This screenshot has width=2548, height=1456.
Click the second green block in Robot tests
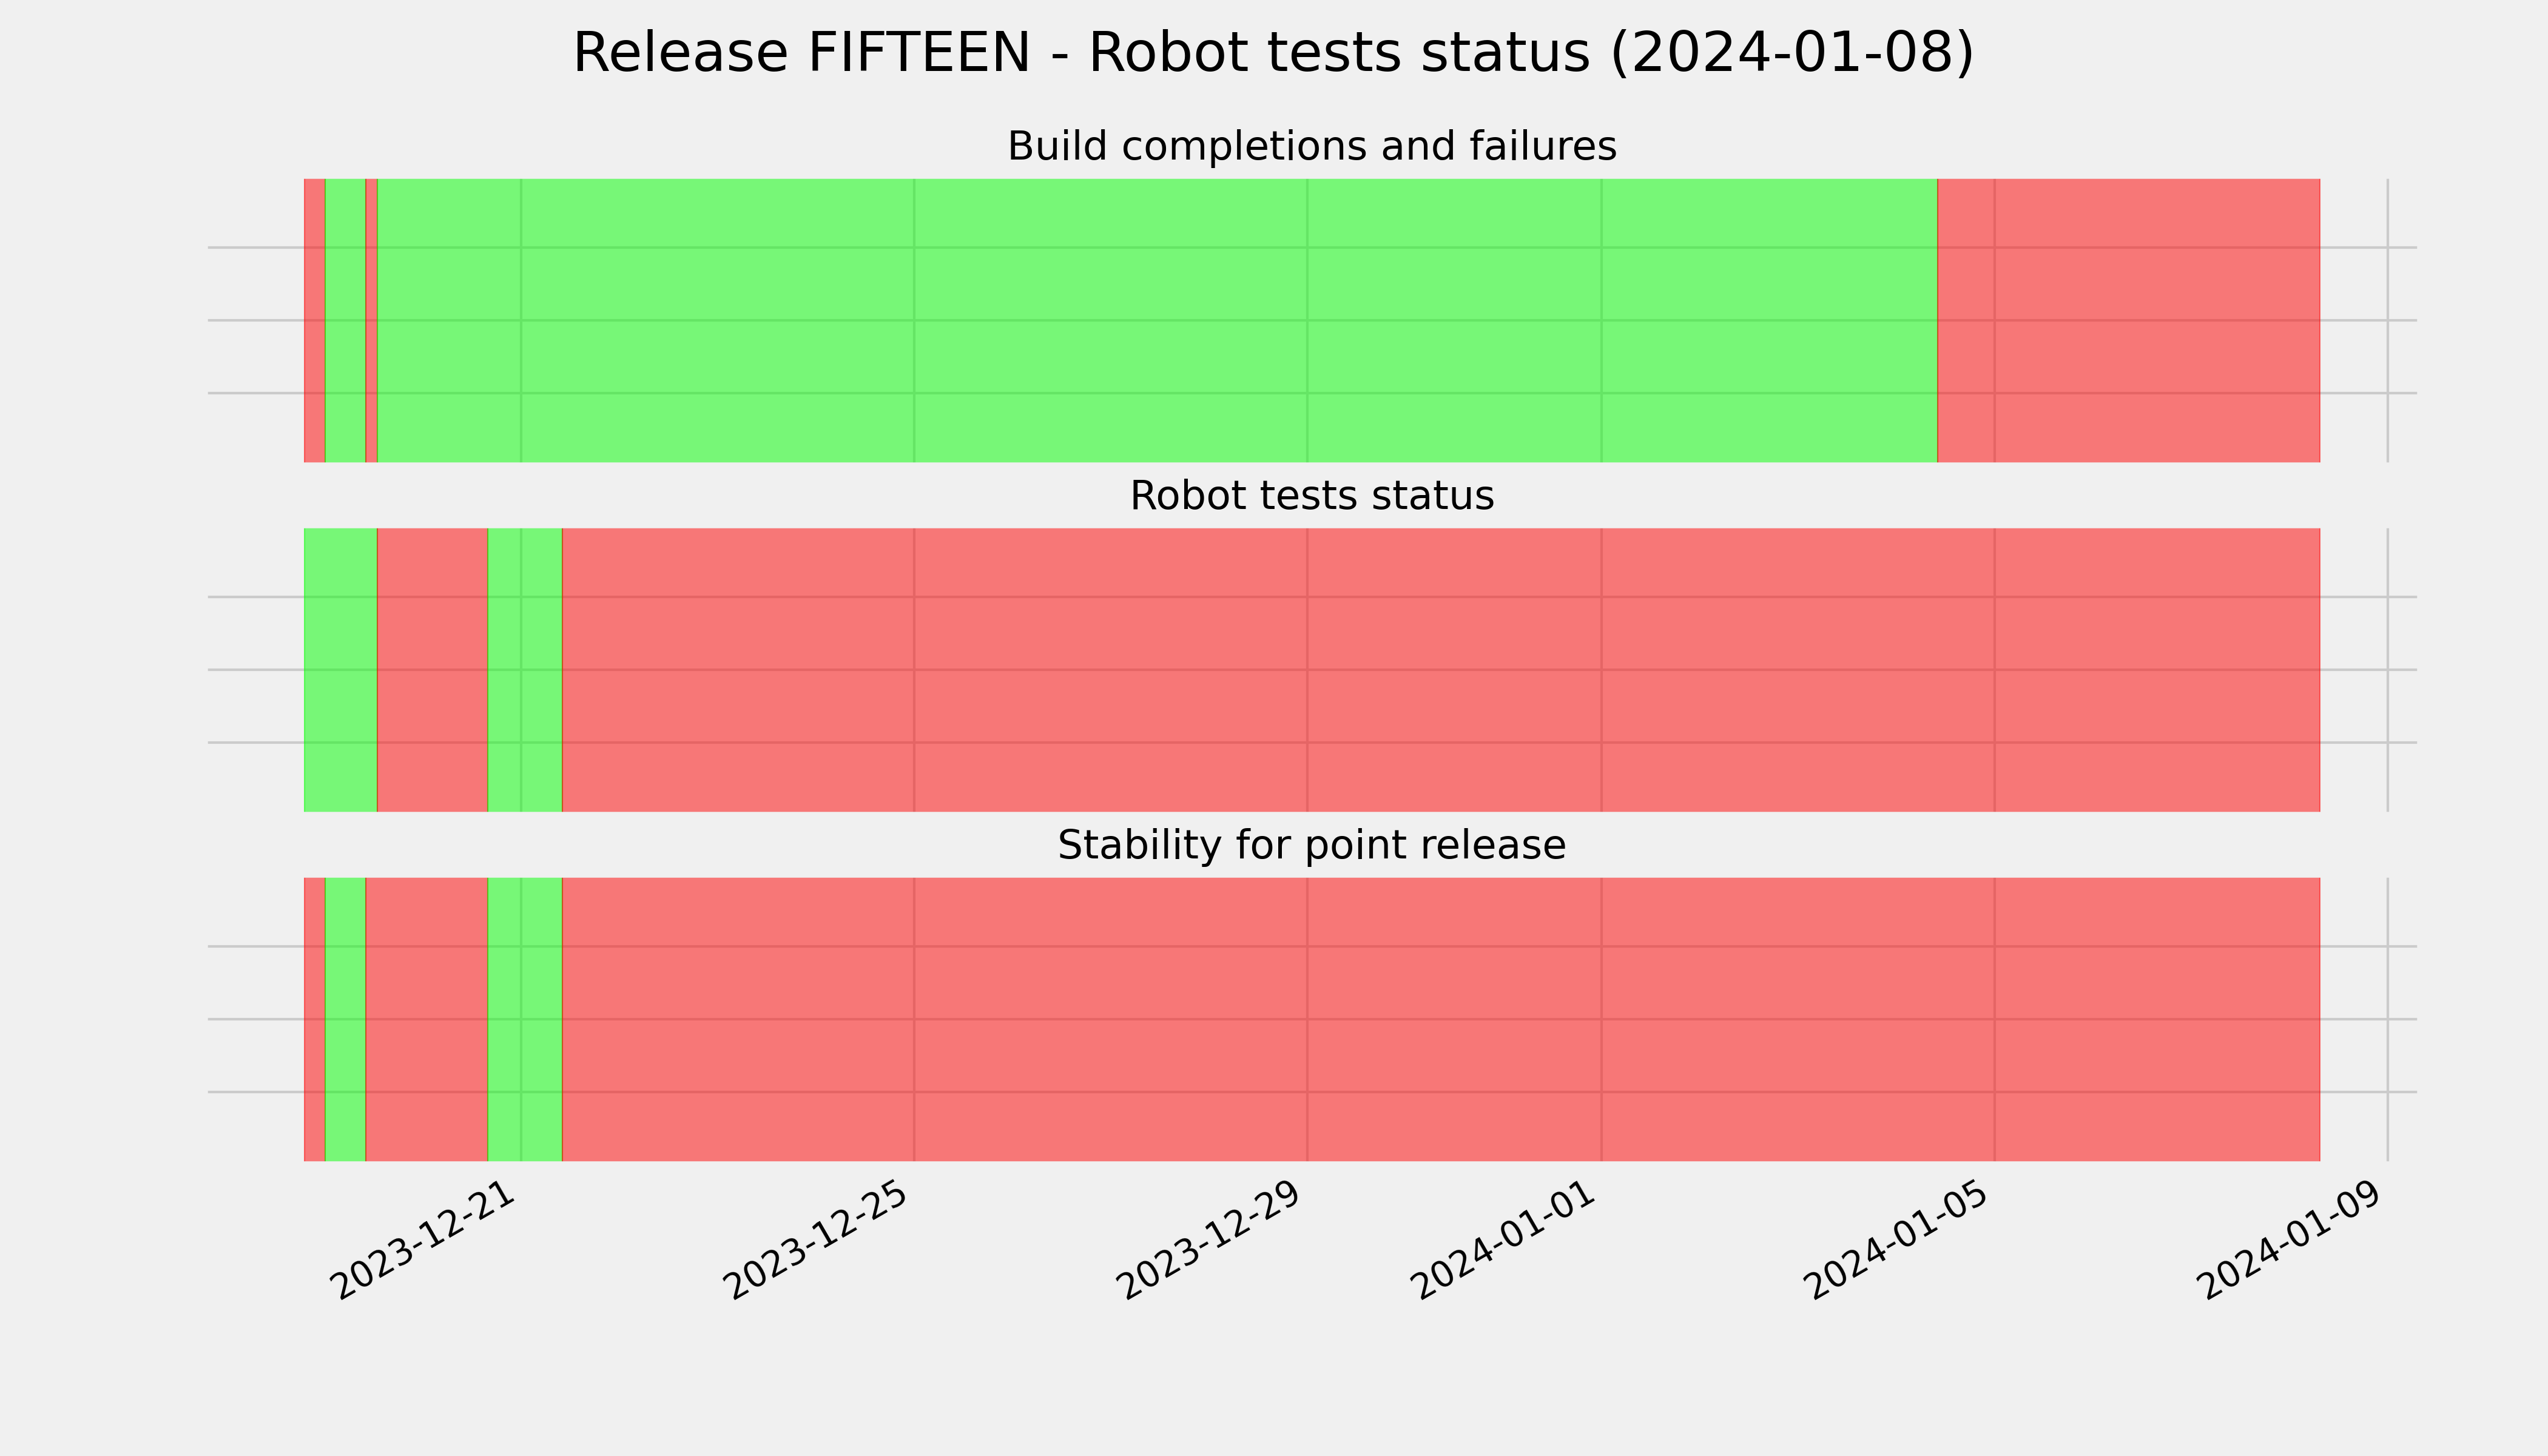tap(525, 670)
